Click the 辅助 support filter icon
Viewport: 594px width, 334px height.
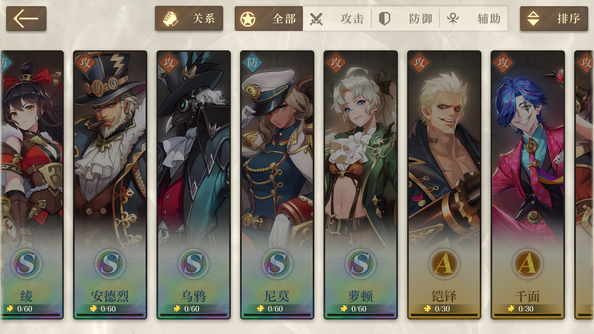point(453,19)
